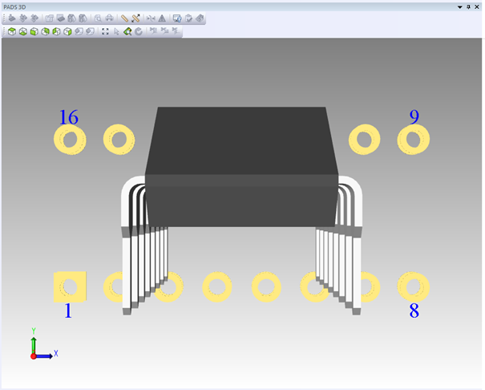Screen dimensions: 485x390
Task: Click the left grip handle of the view toolbar
Action: pos(4,31)
